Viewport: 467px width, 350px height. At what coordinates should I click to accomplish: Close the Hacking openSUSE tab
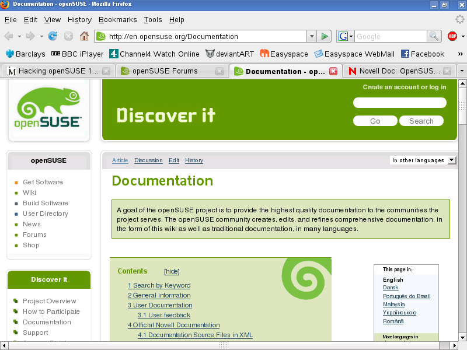point(106,71)
